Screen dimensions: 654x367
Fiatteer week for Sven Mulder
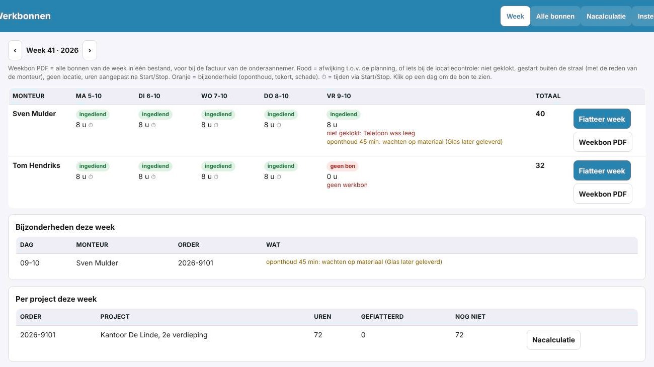[x=602, y=119]
